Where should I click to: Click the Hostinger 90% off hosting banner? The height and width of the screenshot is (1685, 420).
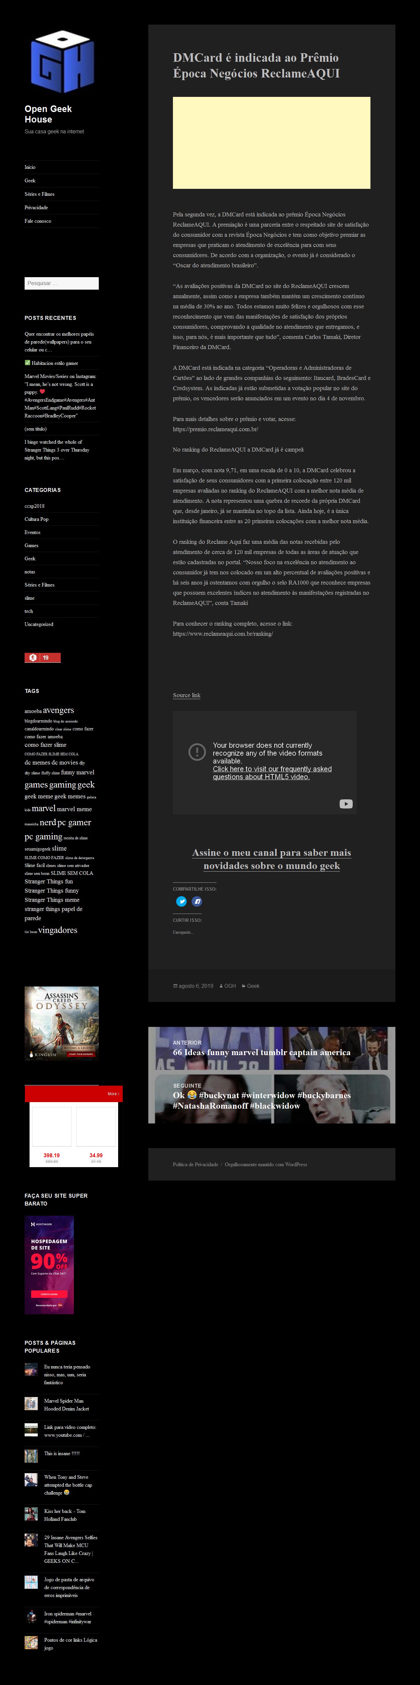tap(49, 1264)
